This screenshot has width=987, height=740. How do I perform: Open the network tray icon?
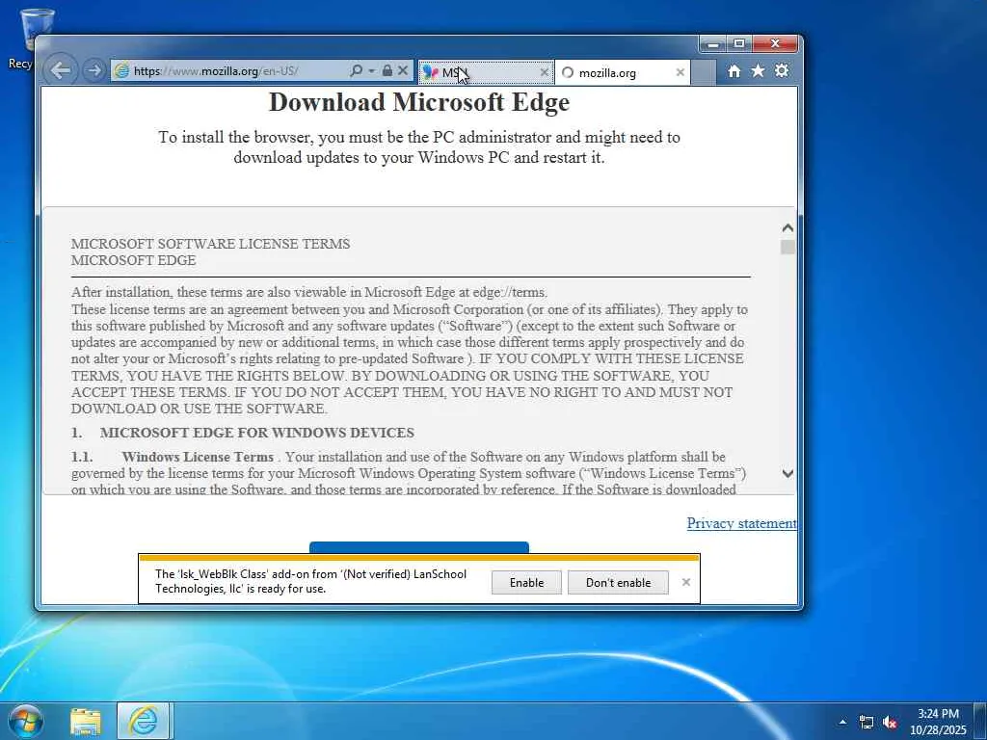click(867, 723)
